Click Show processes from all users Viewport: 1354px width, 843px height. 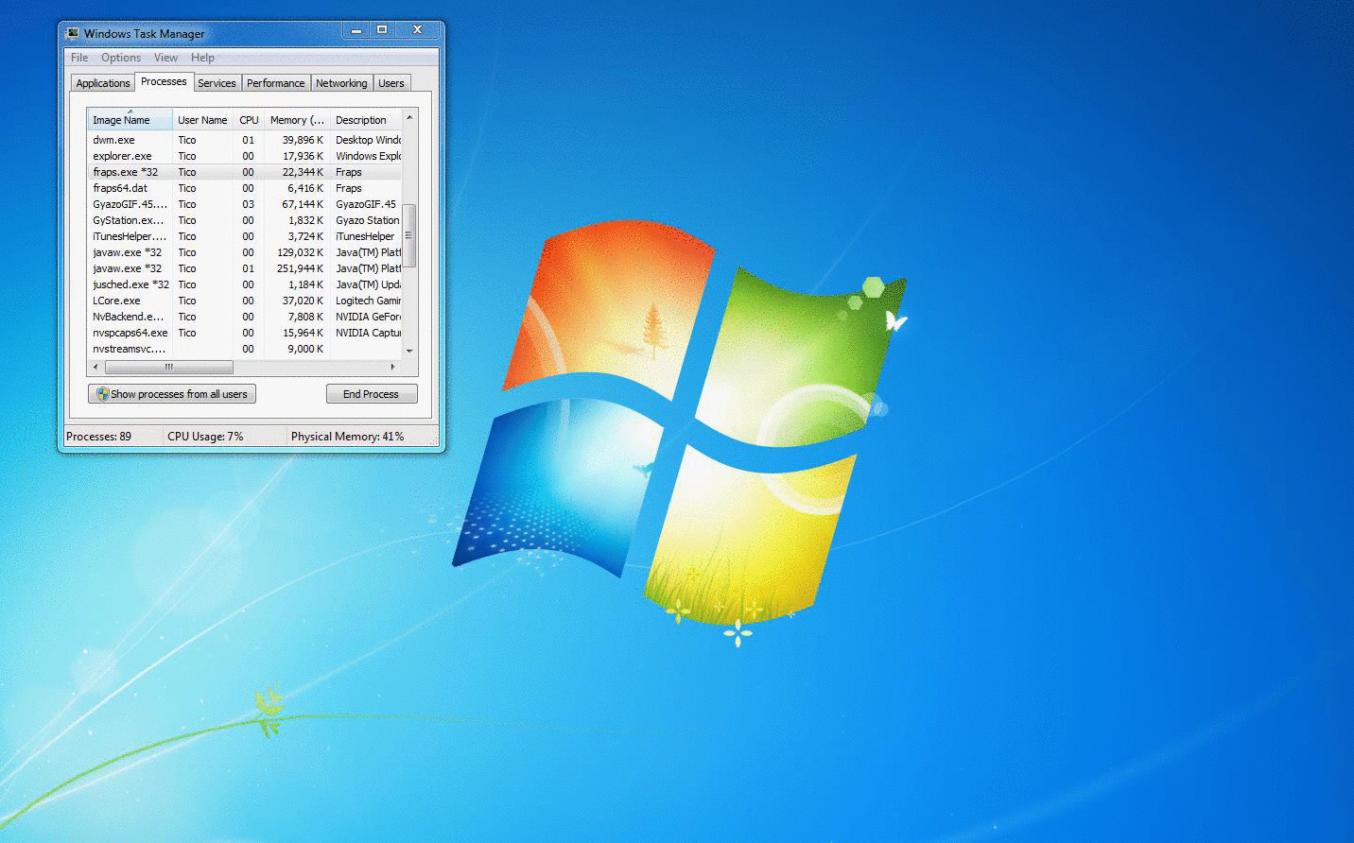172,394
